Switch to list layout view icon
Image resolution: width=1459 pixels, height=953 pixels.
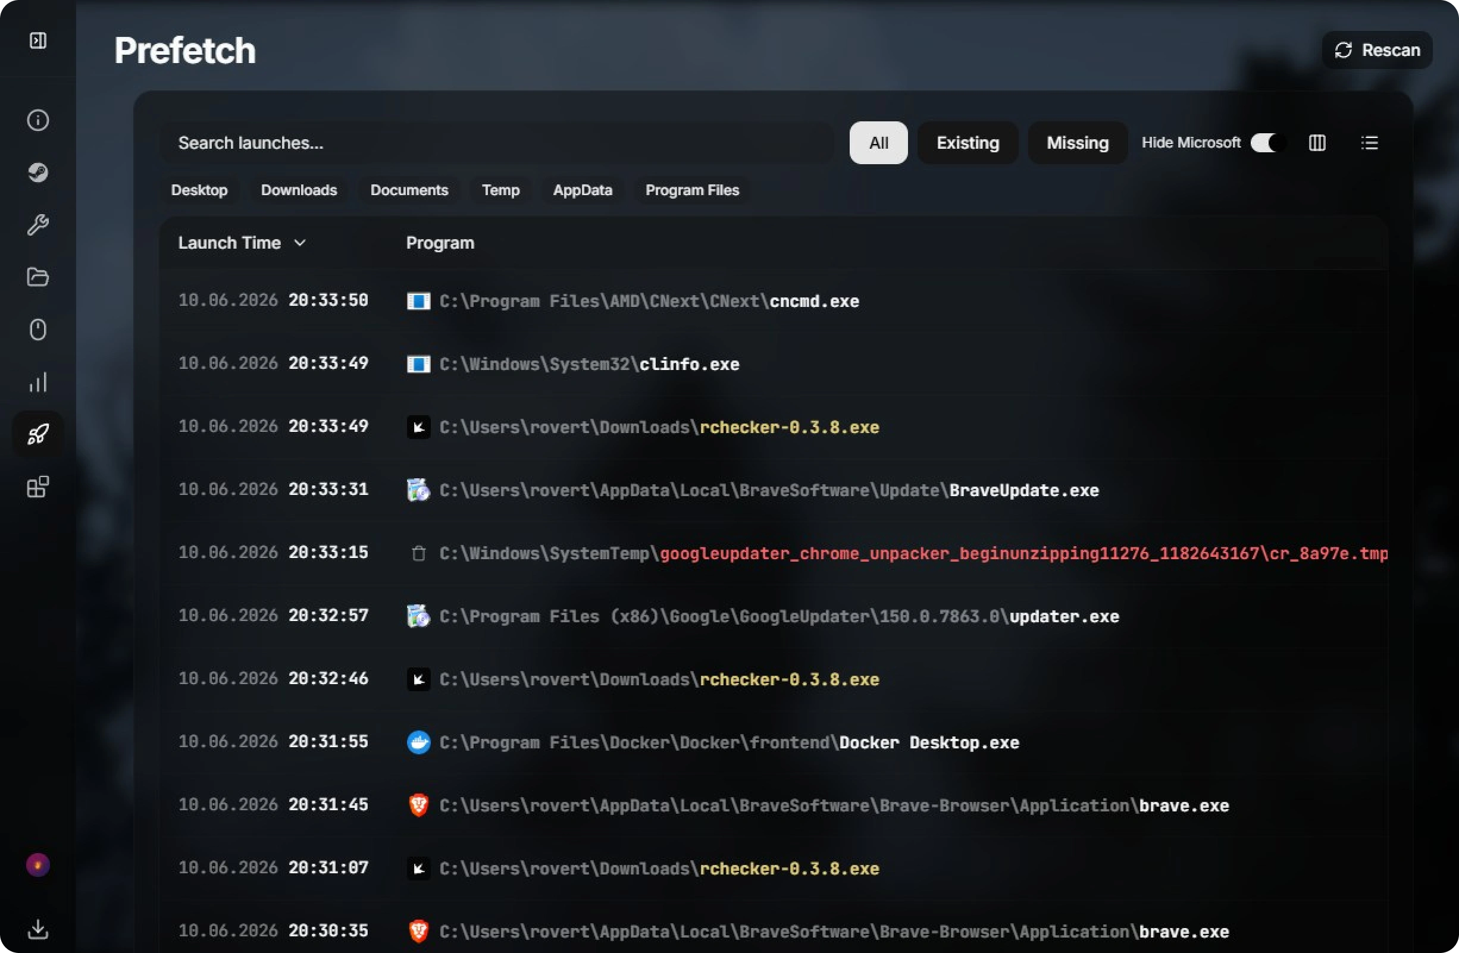pos(1370,143)
